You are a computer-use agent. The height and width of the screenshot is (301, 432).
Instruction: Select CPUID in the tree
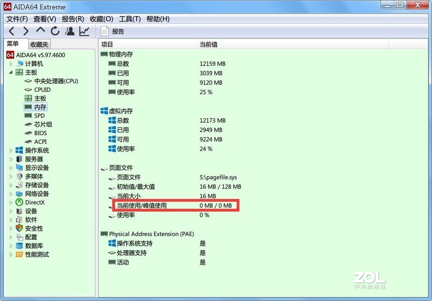tap(43, 90)
